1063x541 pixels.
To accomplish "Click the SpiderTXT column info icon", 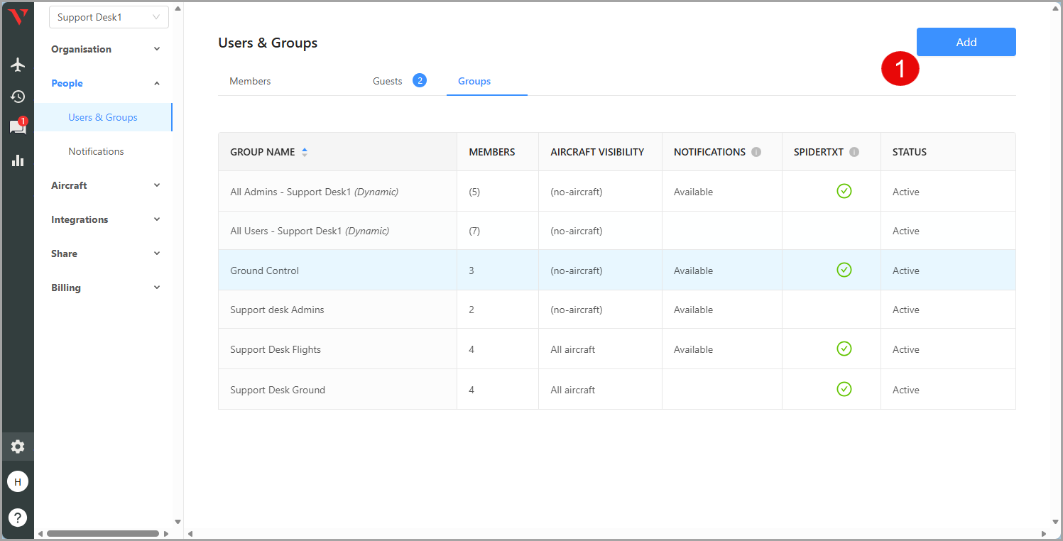I will [854, 152].
